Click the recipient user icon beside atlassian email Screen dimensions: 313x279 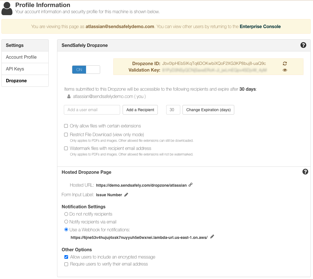pyautogui.click(x=69, y=97)
